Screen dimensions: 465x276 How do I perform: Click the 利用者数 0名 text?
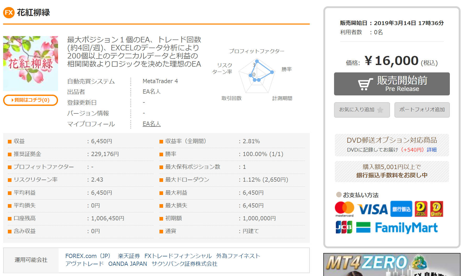pyautogui.click(x=361, y=32)
